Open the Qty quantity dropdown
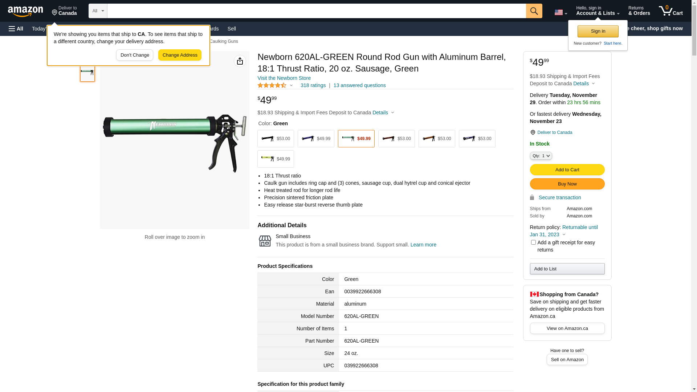The image size is (697, 392). click(x=541, y=156)
